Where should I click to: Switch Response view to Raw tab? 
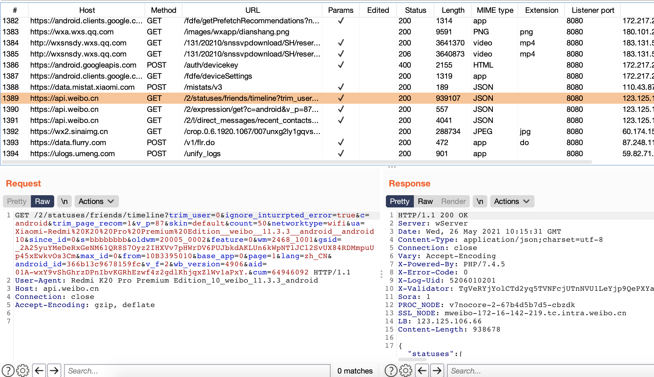(x=425, y=201)
